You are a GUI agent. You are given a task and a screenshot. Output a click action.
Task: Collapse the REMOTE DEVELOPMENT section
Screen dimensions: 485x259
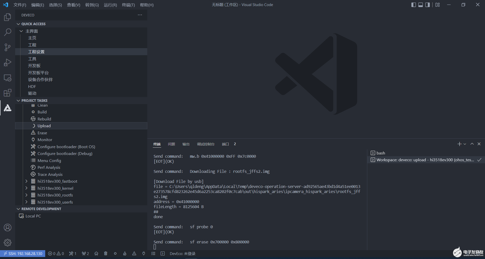[18, 209]
